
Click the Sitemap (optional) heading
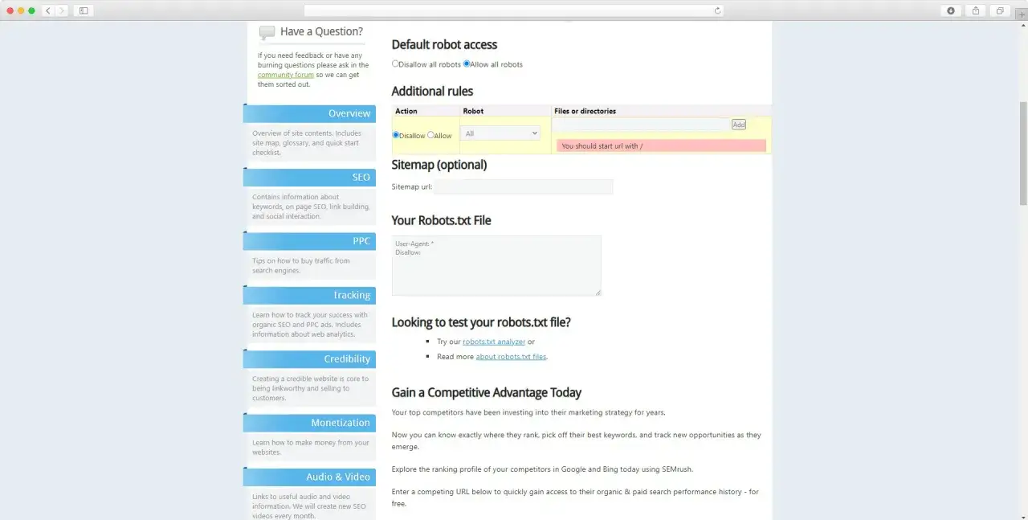point(439,165)
